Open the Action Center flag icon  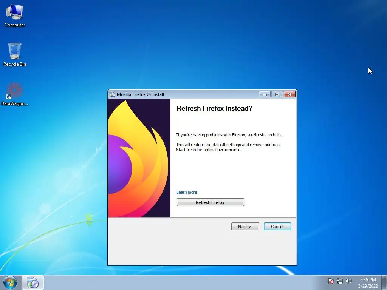pyautogui.click(x=330, y=281)
